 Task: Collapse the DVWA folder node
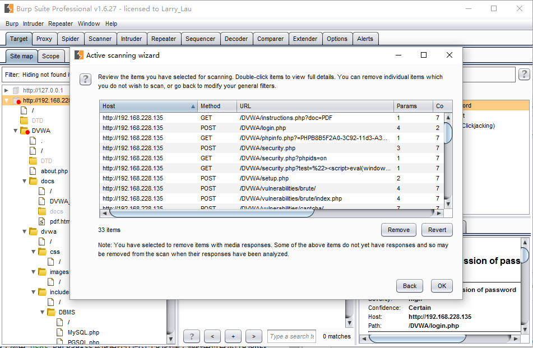pyautogui.click(x=15, y=131)
